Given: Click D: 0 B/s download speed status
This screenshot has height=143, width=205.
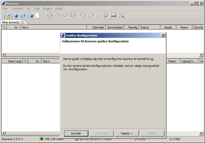Looking at the screenshot, I should click(x=140, y=139).
